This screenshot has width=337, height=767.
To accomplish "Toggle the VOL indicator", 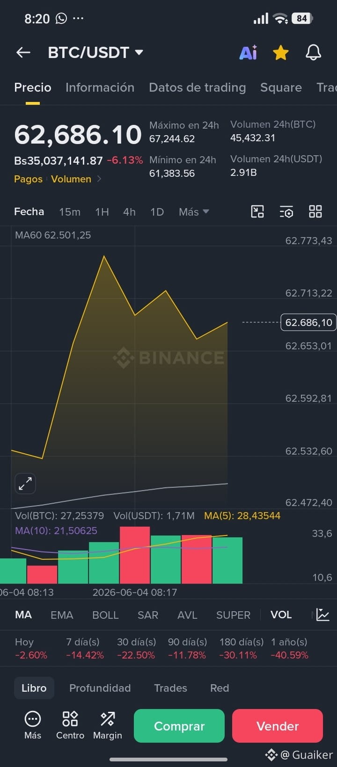I will click(x=281, y=615).
